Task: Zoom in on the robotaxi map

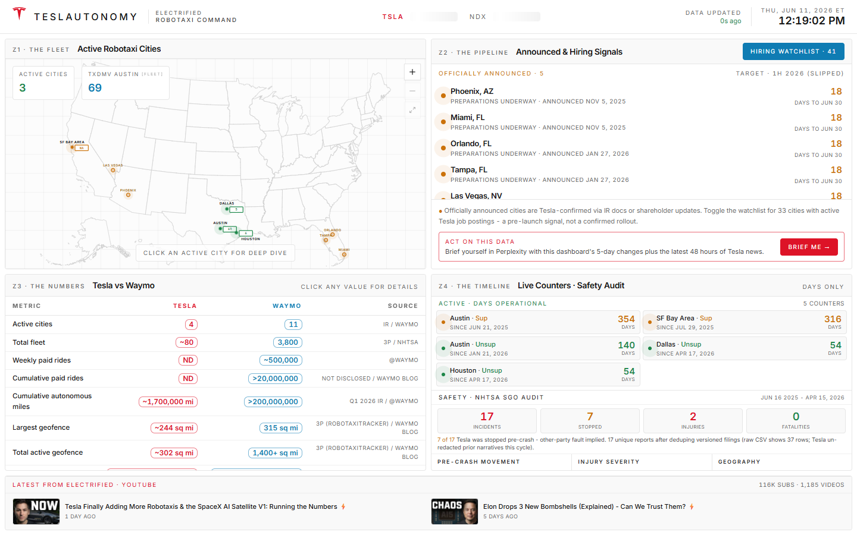Action: tap(412, 72)
